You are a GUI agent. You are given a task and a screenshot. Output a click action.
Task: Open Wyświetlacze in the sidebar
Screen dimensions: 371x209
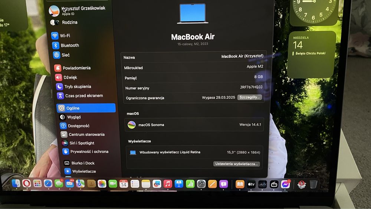coord(80,171)
